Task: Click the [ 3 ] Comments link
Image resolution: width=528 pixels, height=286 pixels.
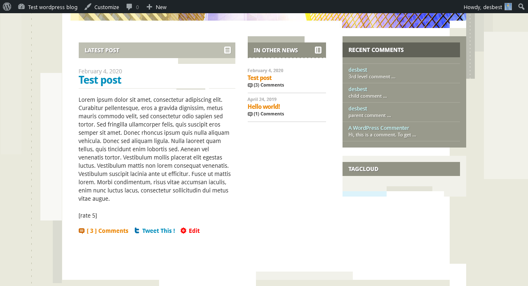Action: point(108,231)
